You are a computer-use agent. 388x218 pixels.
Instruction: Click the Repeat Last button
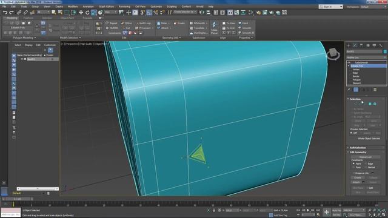pyautogui.click(x=365, y=157)
